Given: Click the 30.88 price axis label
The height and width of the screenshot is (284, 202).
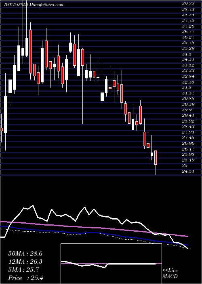Looking at the screenshot, I should [x=188, y=99].
